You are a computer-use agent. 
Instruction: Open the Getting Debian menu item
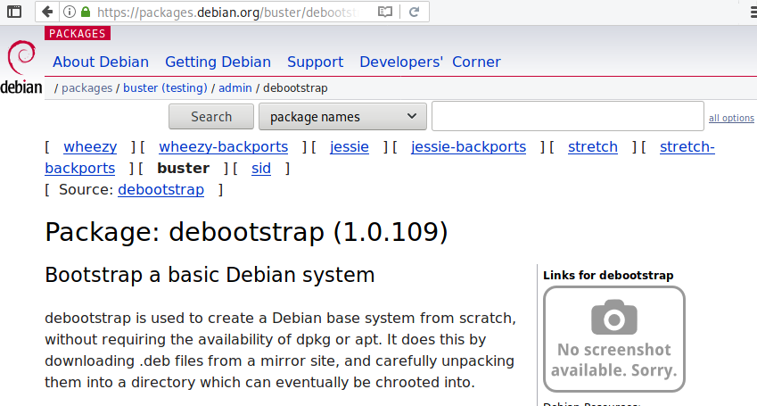(218, 62)
